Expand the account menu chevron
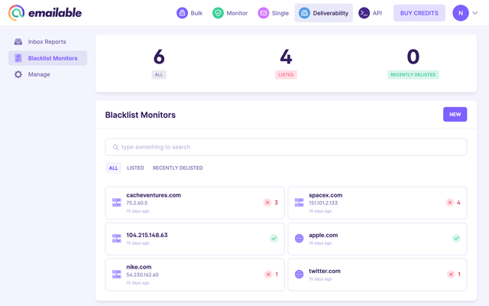This screenshot has height=306, width=489. click(475, 13)
